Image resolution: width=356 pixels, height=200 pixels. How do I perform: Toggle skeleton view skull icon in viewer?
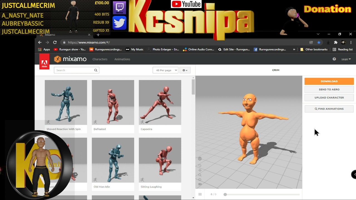click(x=200, y=159)
